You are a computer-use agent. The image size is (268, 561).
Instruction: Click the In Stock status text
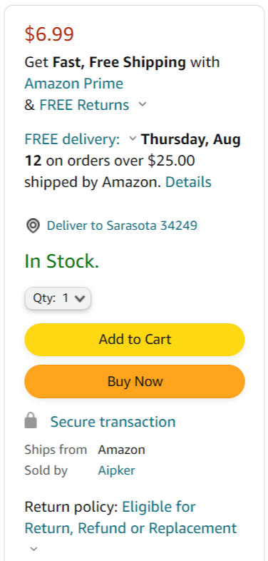point(62,261)
